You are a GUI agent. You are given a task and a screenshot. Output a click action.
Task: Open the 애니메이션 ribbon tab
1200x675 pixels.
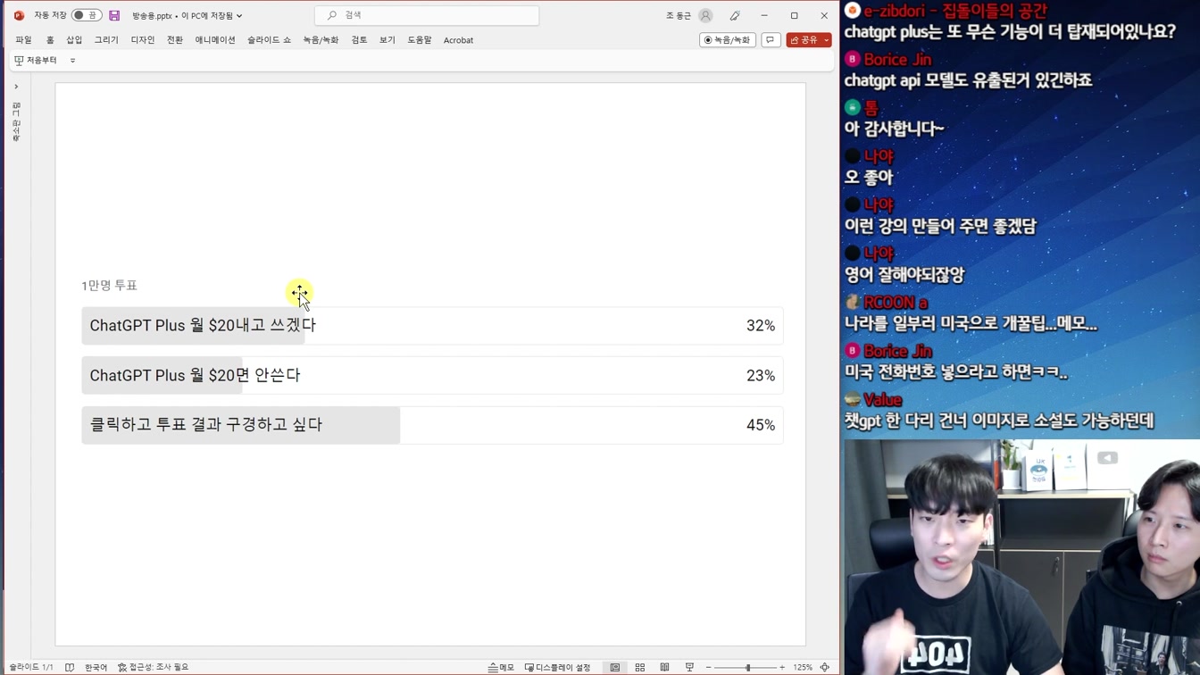tap(215, 40)
